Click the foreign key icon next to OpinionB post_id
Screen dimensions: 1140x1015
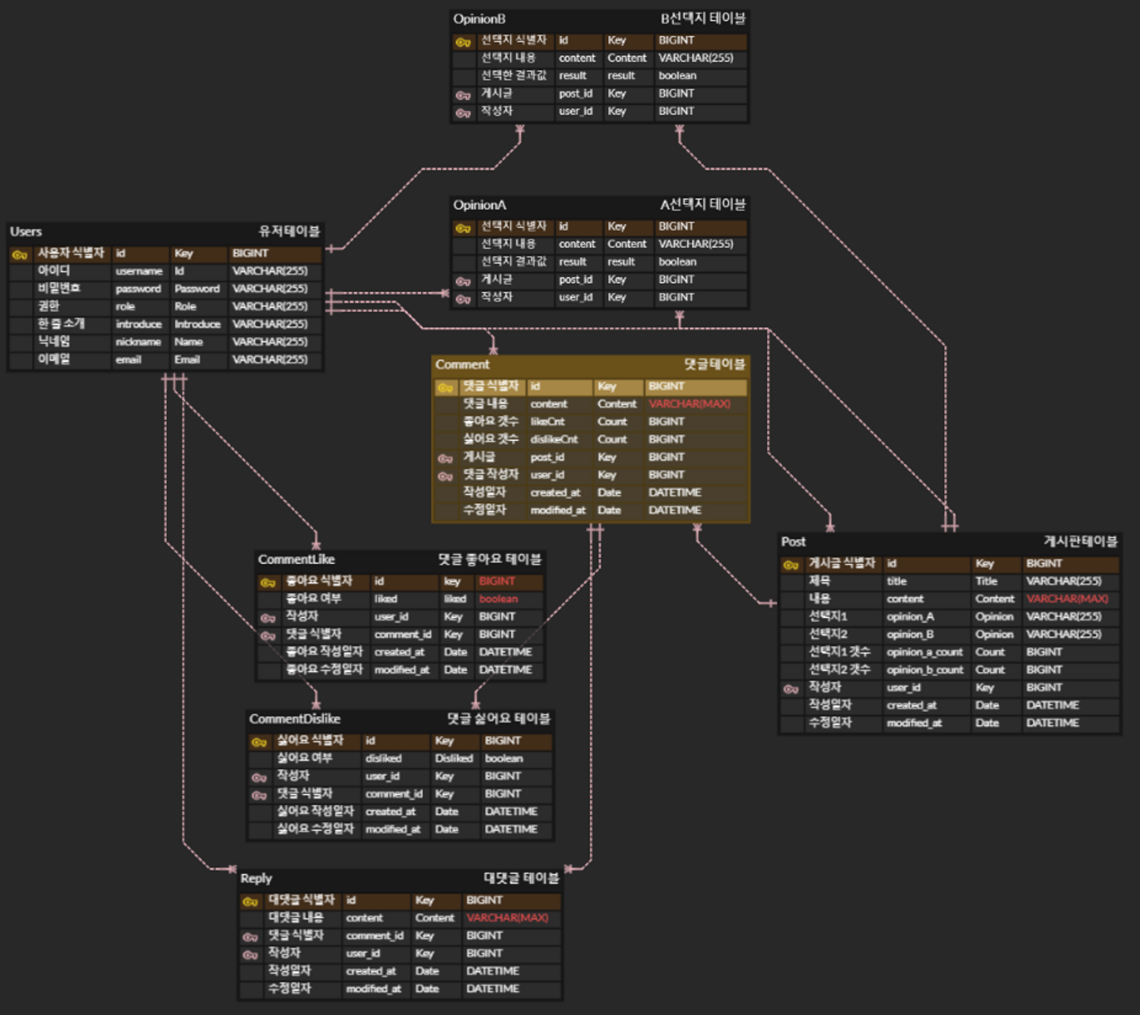tap(462, 94)
